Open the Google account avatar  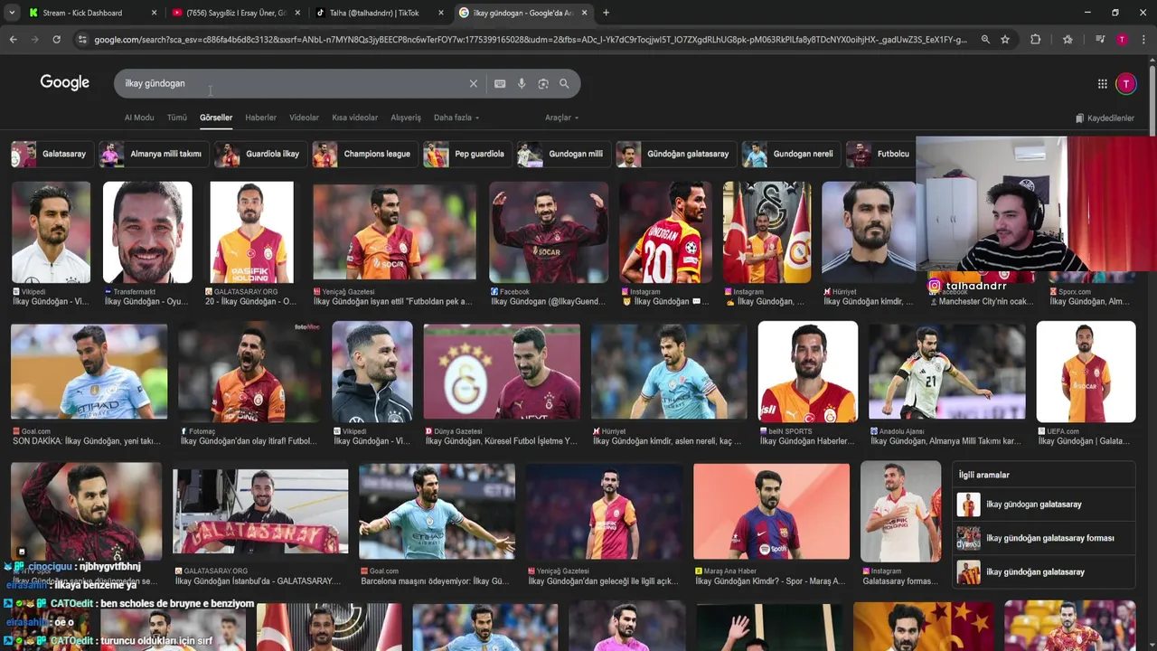[x=1125, y=83]
